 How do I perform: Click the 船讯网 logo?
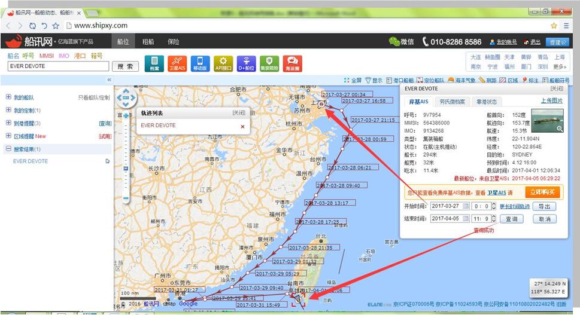(x=29, y=41)
